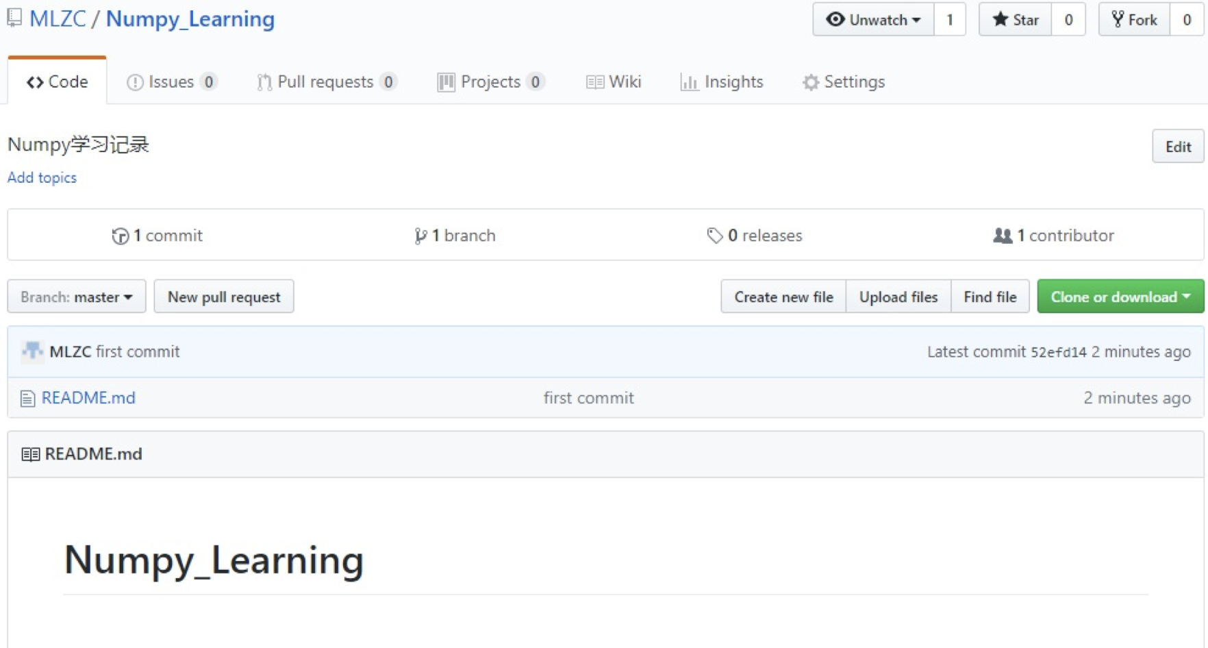Image resolution: width=1208 pixels, height=648 pixels.
Task: Open the Wiki tab
Action: click(614, 82)
